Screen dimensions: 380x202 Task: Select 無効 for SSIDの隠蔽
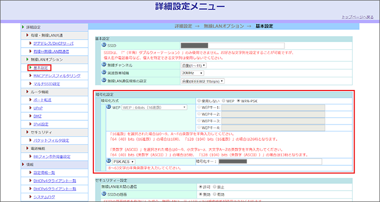(x=200, y=194)
